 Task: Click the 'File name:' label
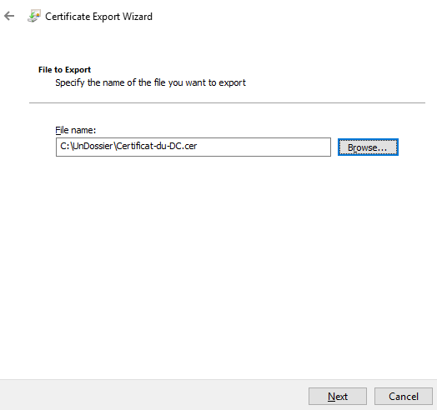point(75,130)
